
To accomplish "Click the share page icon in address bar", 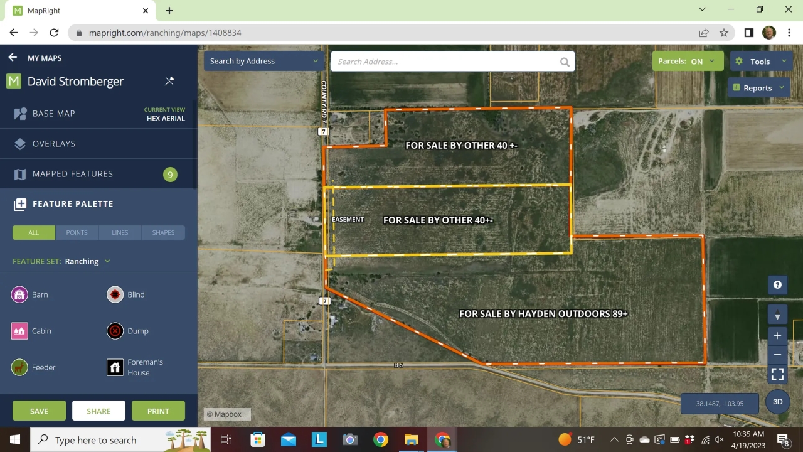I will pos(704,33).
